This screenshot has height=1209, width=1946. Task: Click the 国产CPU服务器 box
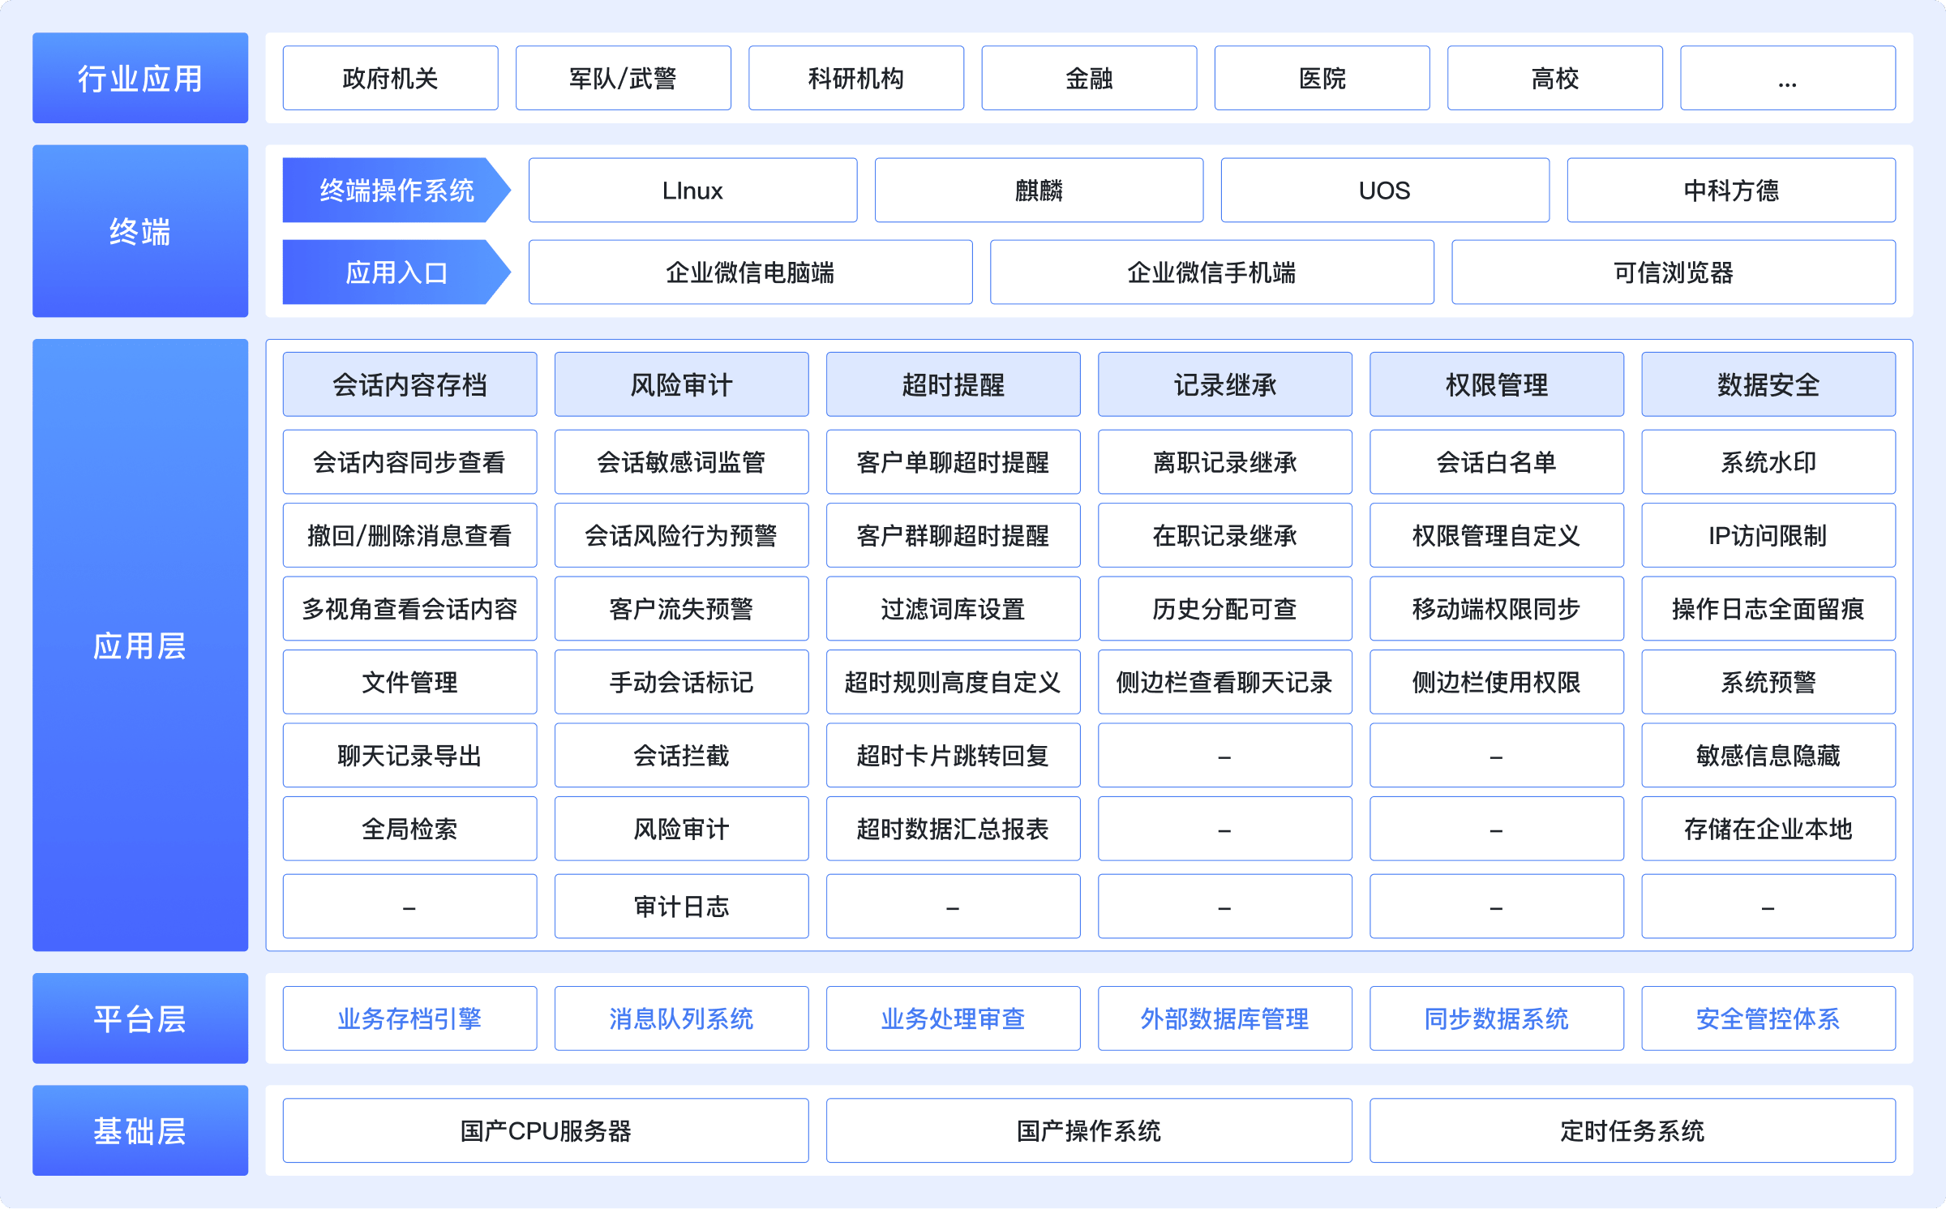pyautogui.click(x=545, y=1131)
